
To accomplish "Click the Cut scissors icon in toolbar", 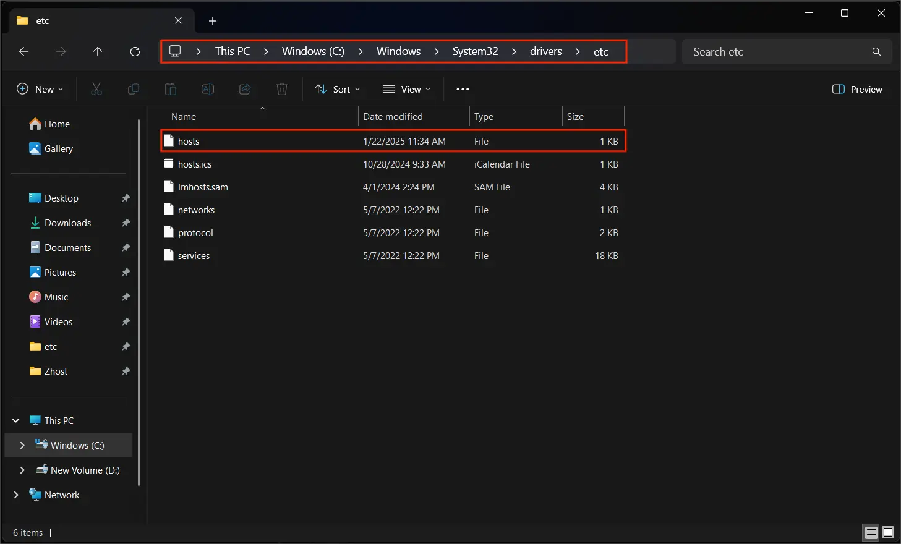I will (96, 89).
